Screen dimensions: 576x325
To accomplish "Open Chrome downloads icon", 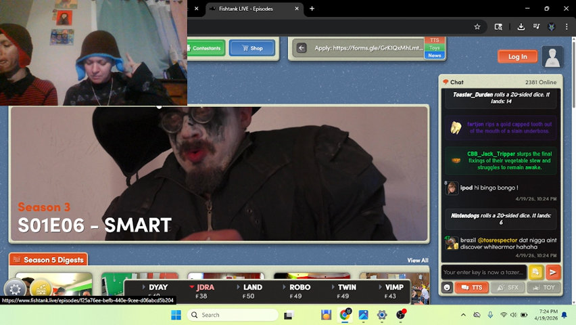I will (521, 26).
